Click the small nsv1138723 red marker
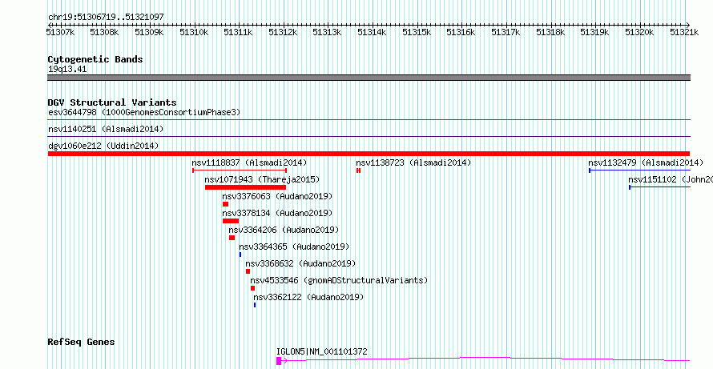Viewport: 713px width, 369px height. point(359,170)
